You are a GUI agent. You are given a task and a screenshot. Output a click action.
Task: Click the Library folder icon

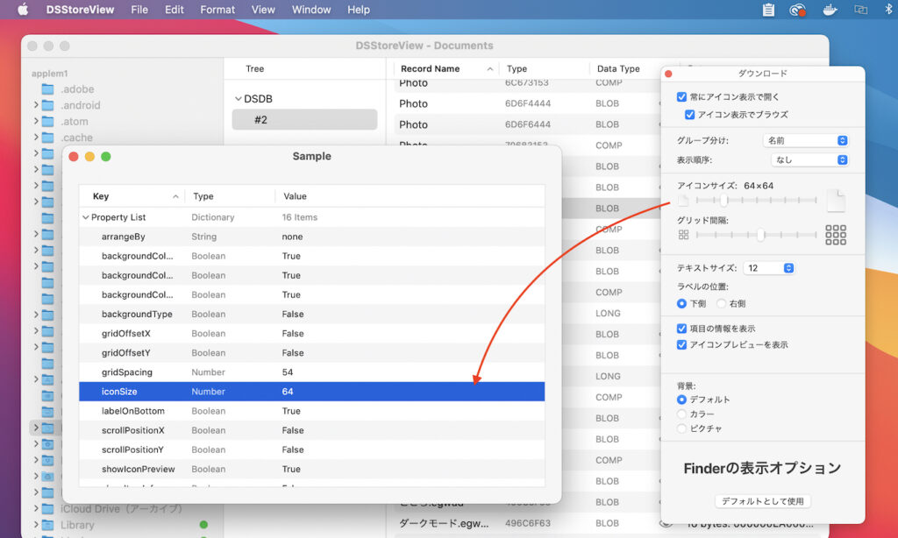(48, 525)
